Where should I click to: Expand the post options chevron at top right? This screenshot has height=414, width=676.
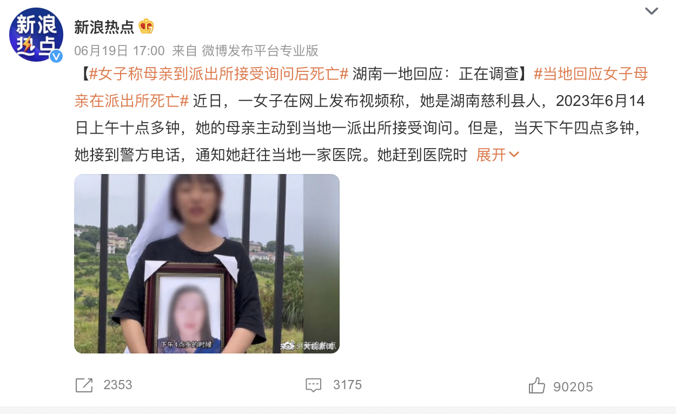pyautogui.click(x=652, y=11)
